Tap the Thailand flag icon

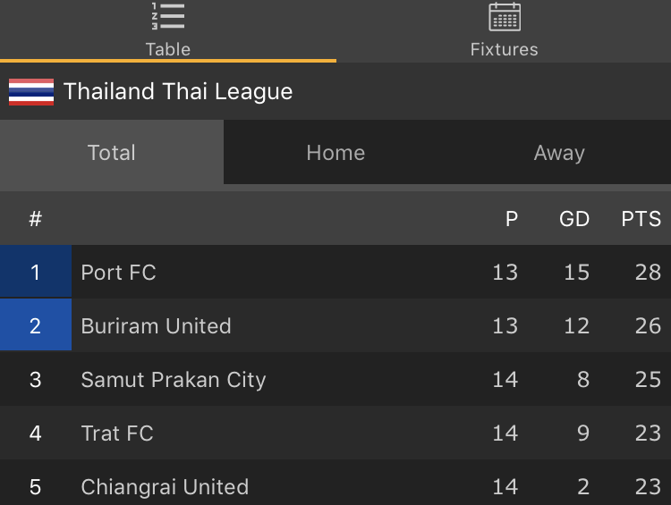[x=31, y=92]
